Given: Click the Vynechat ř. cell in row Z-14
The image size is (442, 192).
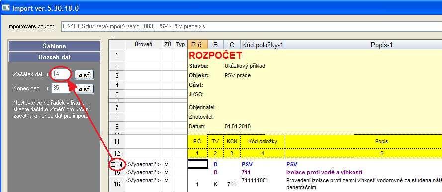Looking at the screenshot, I should [x=144, y=164].
